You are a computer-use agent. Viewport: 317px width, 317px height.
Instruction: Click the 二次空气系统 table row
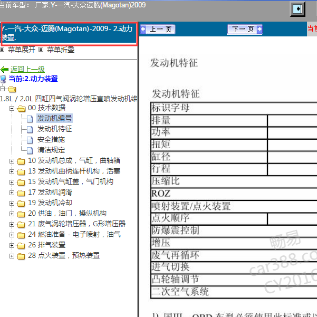[234, 292]
